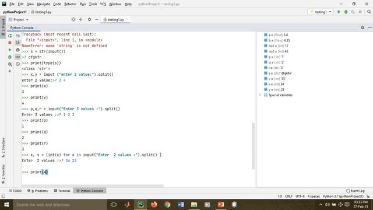Open Search Everywhere magnifier
373x210 pixels.
pos(369,12)
